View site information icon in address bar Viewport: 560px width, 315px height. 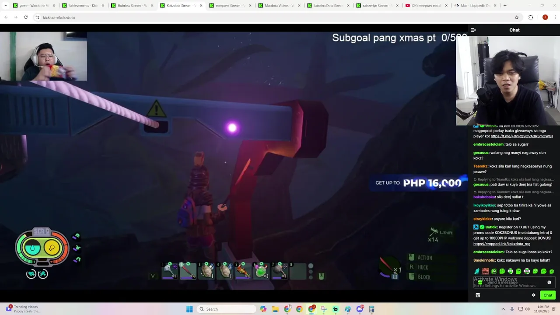[37, 17]
